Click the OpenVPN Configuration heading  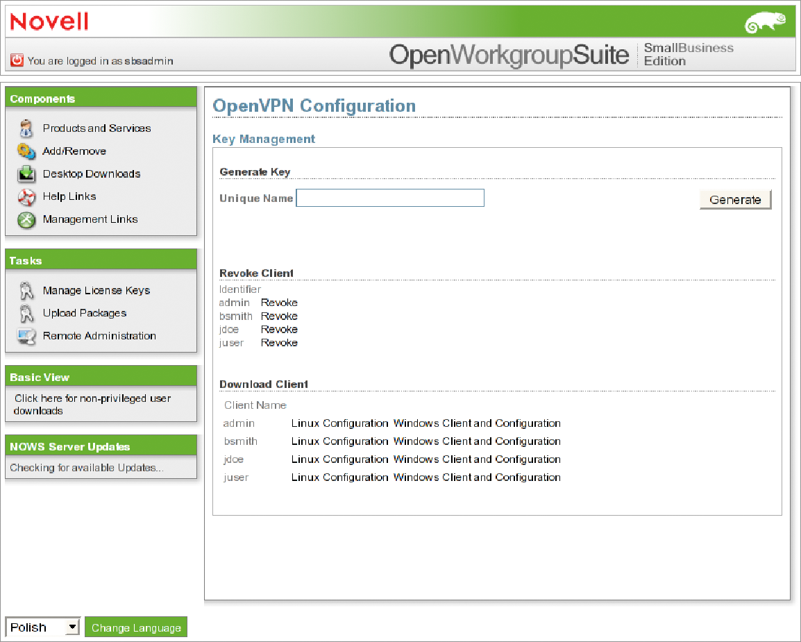[x=314, y=105]
